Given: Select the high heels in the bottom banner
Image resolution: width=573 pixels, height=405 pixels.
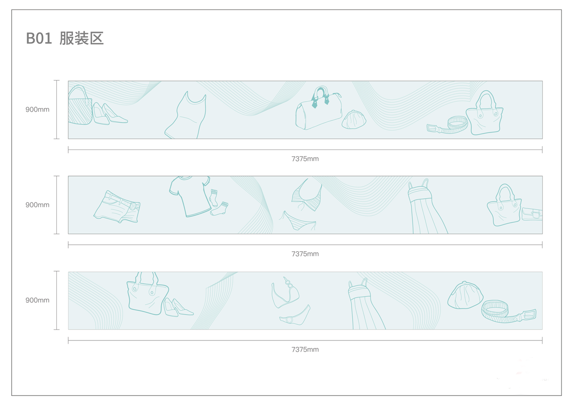Looking at the screenshot, I should point(179,307).
